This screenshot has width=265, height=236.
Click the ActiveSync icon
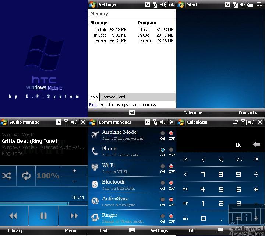[95, 201]
